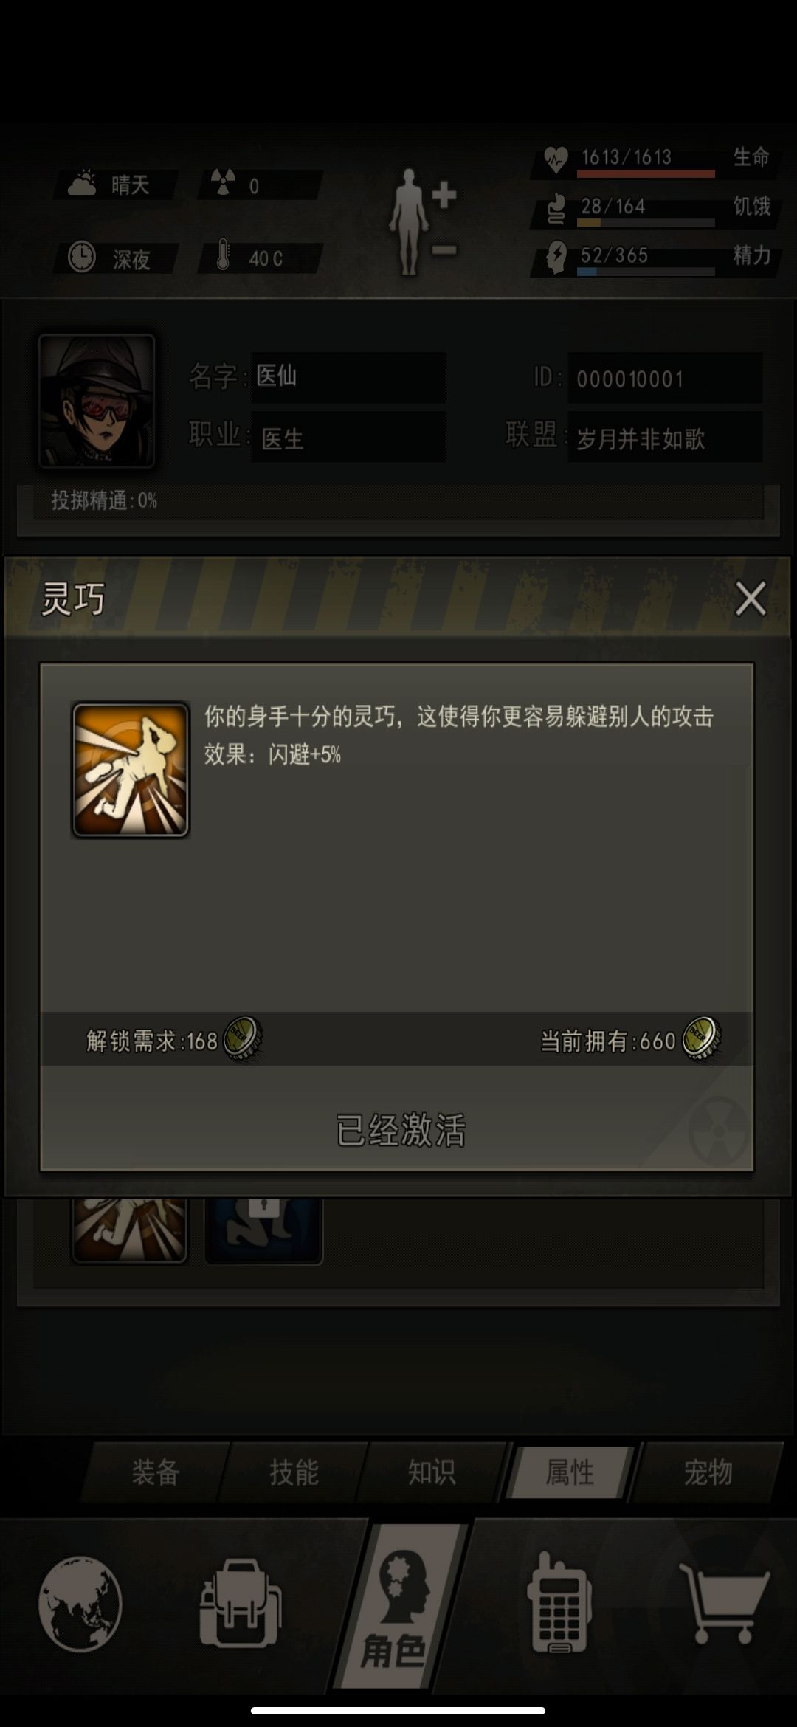Select the 属性 tab
Screen dimensions: 797x1727
[570, 1472]
